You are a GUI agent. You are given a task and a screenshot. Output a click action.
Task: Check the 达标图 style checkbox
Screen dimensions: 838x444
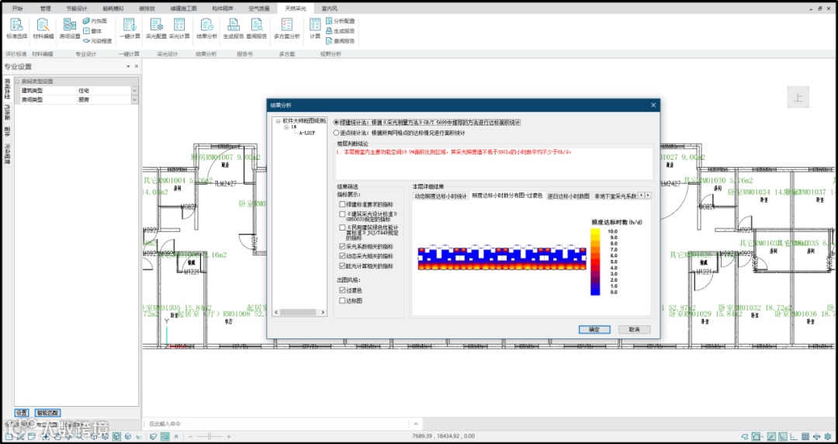tap(343, 300)
